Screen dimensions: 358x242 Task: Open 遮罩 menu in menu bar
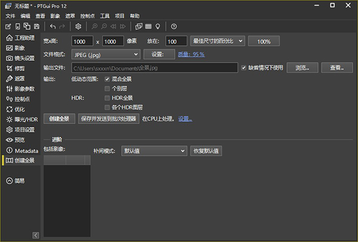pyautogui.click(x=70, y=16)
